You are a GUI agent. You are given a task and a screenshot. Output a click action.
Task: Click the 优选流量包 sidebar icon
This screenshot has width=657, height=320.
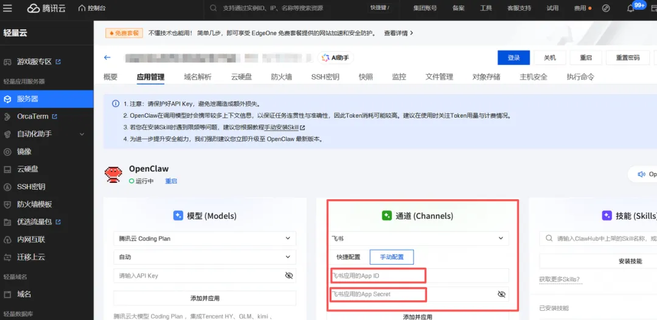[x=7, y=222]
